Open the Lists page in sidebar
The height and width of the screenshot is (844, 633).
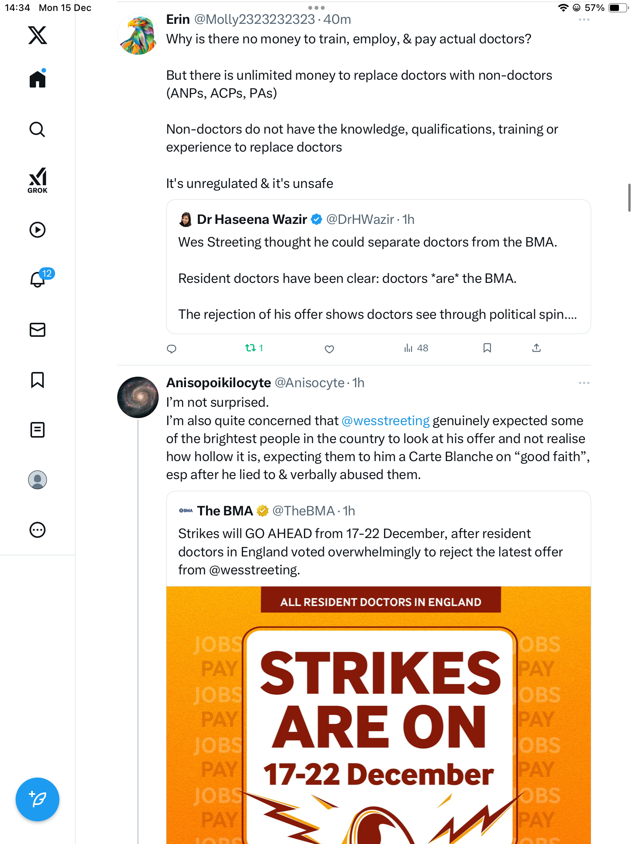point(38,430)
